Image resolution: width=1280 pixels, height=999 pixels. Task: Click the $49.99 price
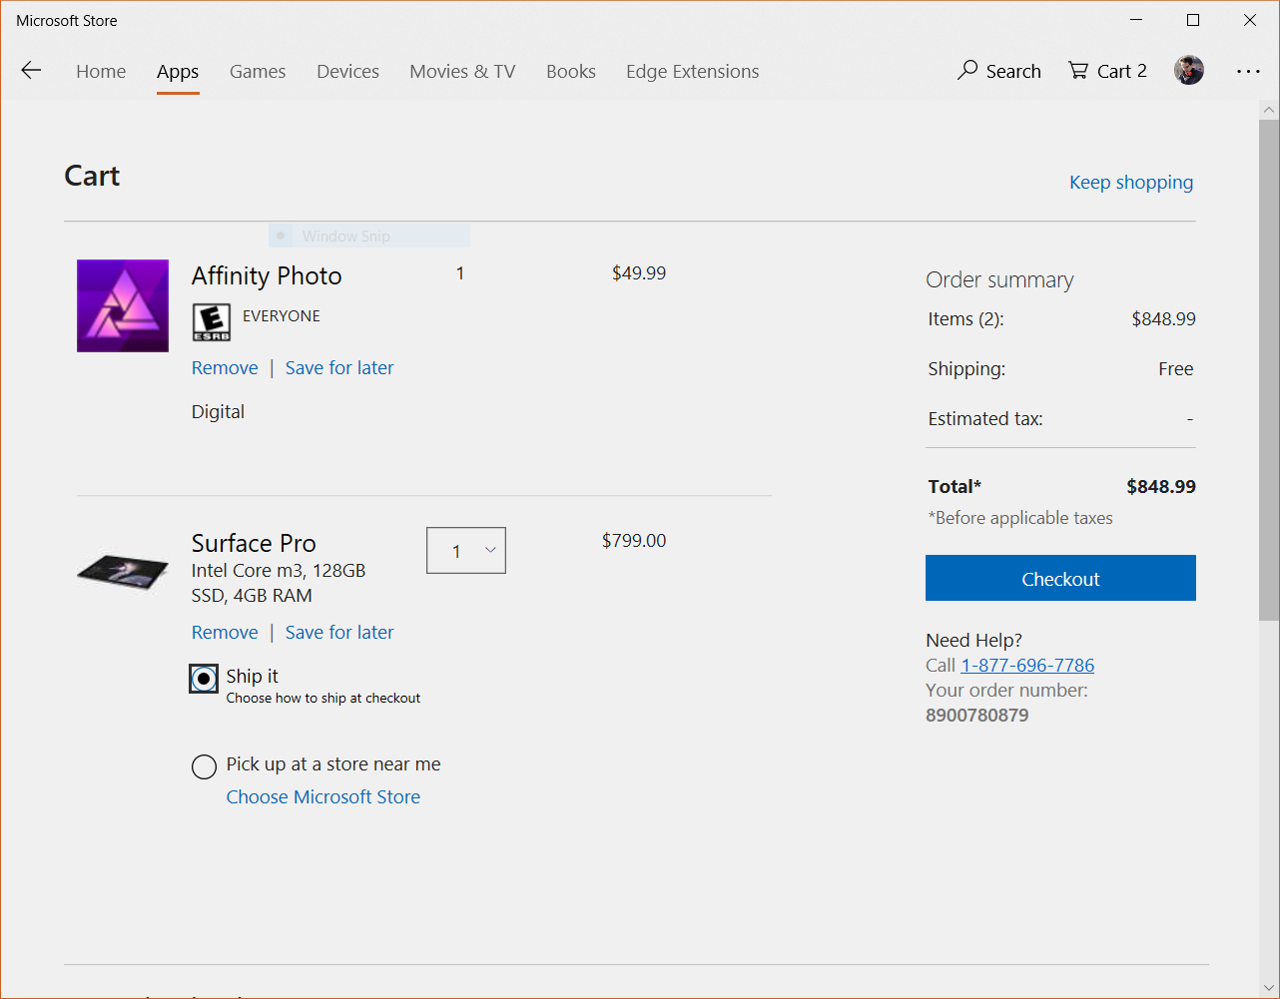pos(639,273)
